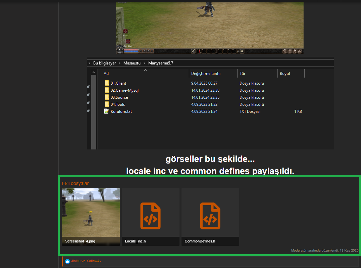The height and width of the screenshot is (268, 361).
Task: Open the CommonDefines.h attachment code icon
Action: [210, 216]
